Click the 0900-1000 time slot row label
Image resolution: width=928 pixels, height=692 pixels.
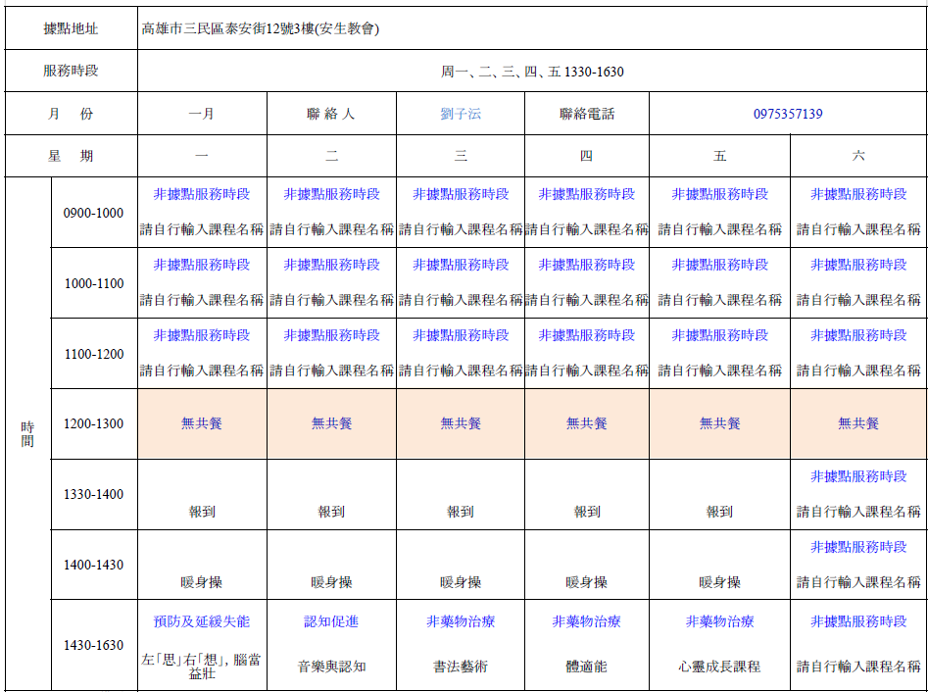[94, 213]
